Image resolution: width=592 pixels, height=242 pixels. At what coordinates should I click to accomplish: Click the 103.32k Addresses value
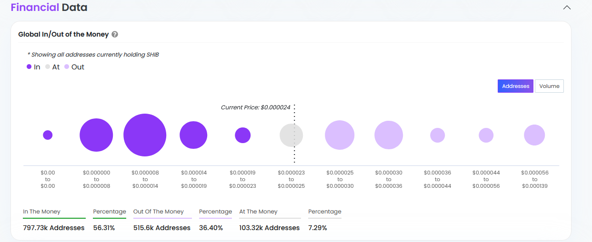coord(270,228)
